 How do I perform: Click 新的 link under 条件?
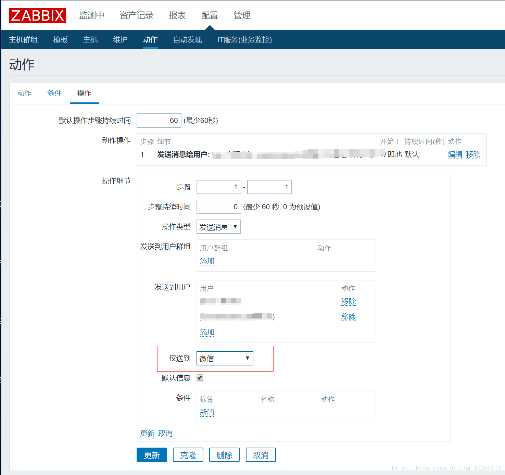coord(207,412)
